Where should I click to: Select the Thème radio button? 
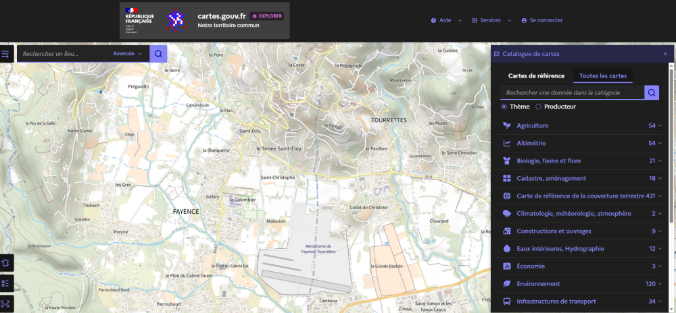pos(504,107)
